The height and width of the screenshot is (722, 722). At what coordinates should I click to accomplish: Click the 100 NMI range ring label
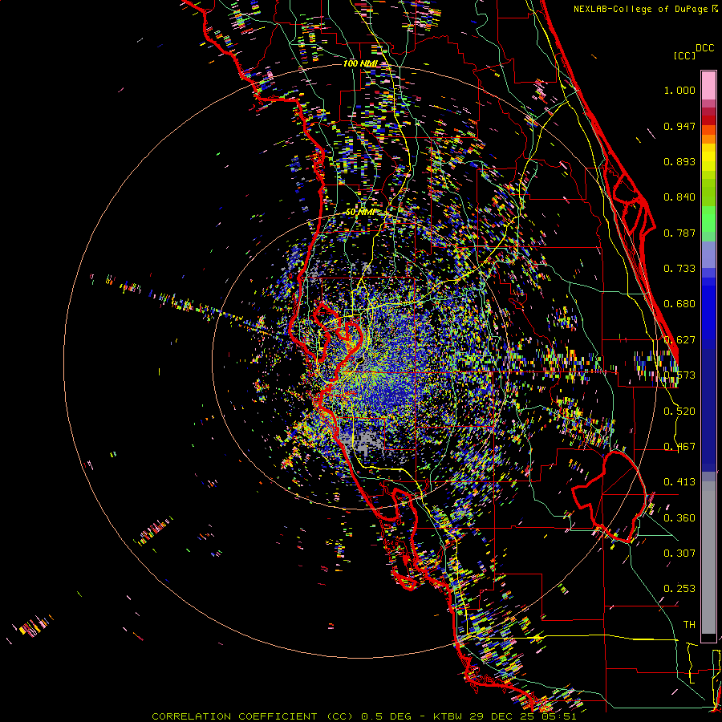pos(360,63)
